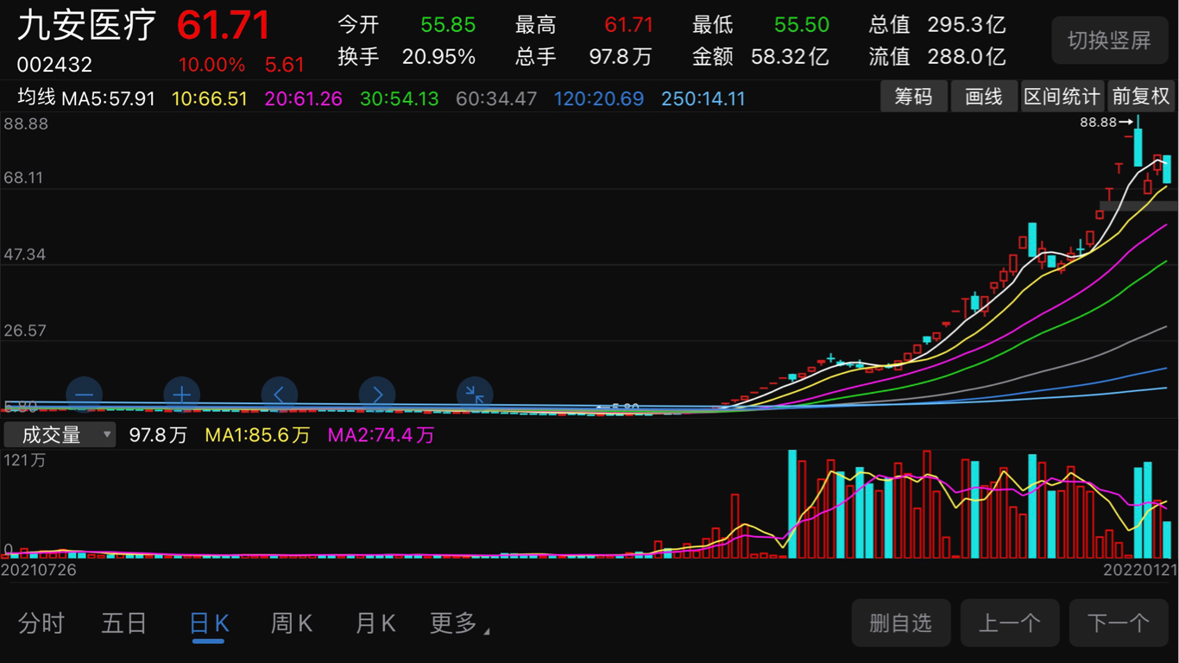Open the 成交量 indicator dropdown

pos(60,434)
